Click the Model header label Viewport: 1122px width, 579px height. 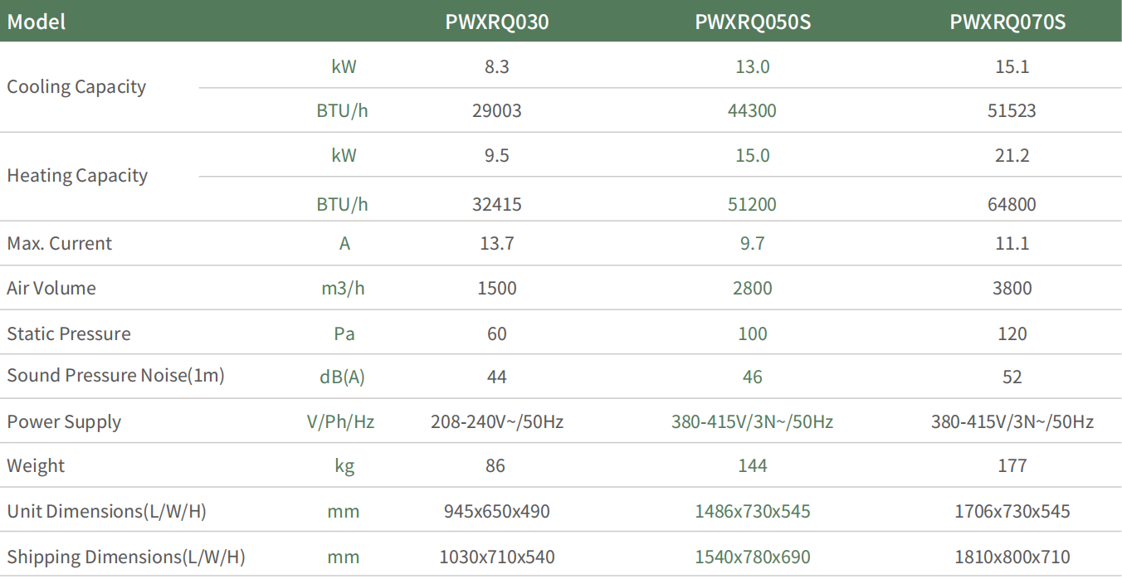tap(37, 22)
